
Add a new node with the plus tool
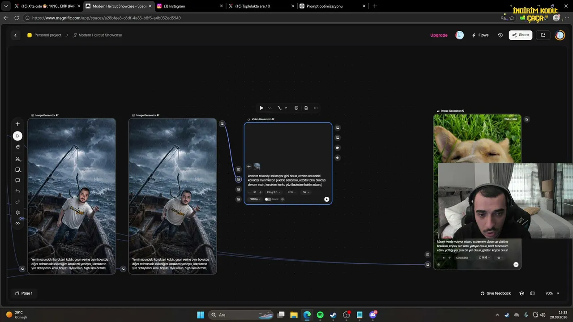pos(17,124)
